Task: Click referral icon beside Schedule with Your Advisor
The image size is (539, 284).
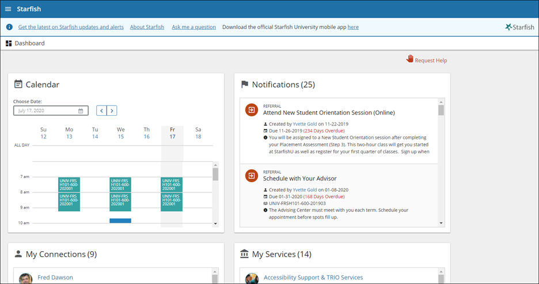Action: [251, 176]
